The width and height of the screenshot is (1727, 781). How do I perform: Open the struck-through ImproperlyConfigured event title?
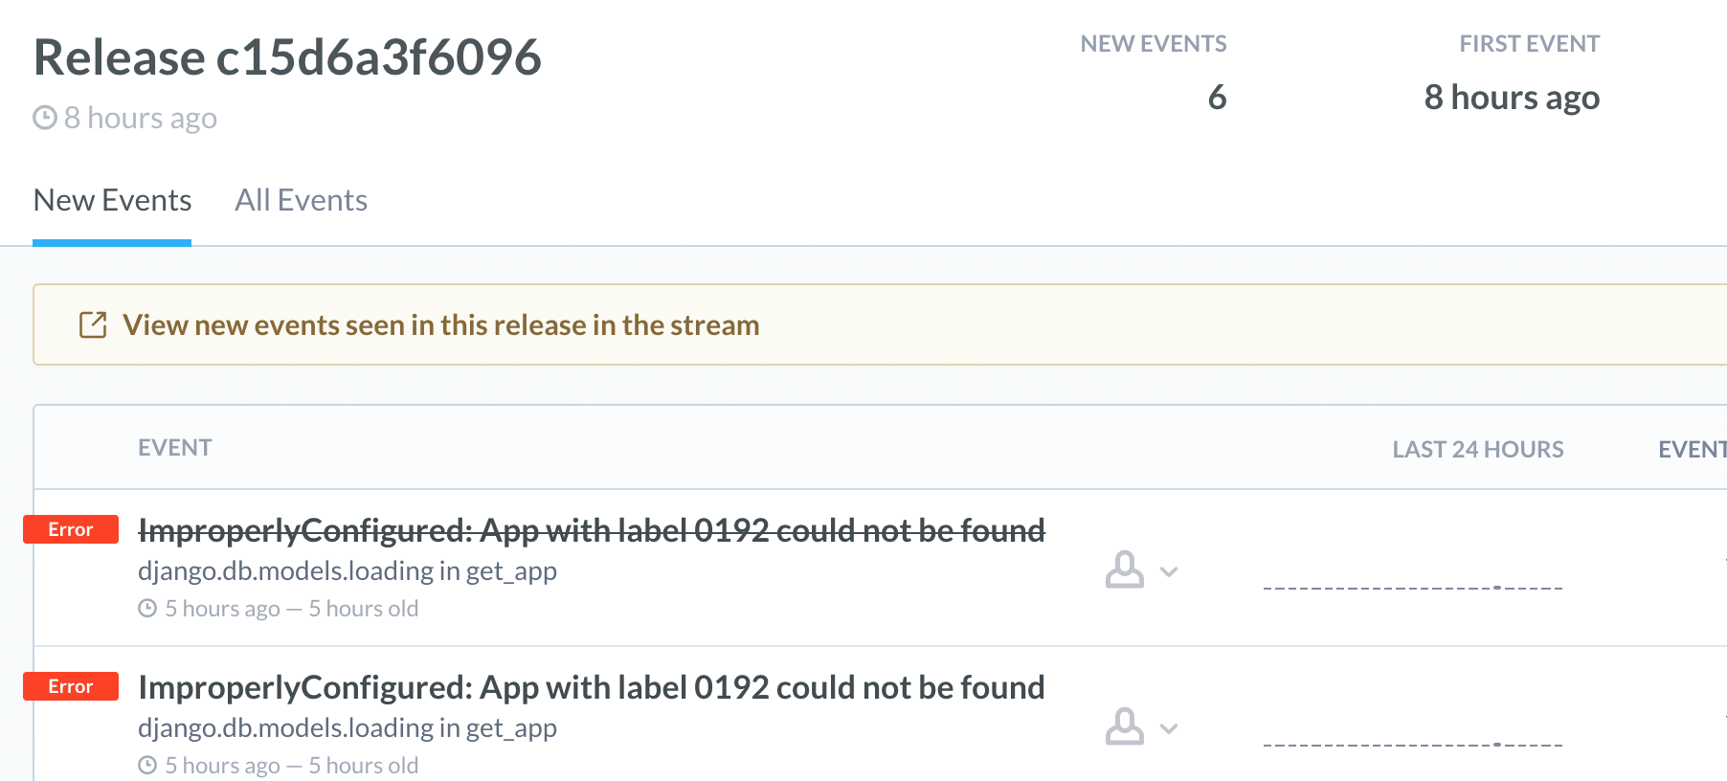[x=591, y=530]
